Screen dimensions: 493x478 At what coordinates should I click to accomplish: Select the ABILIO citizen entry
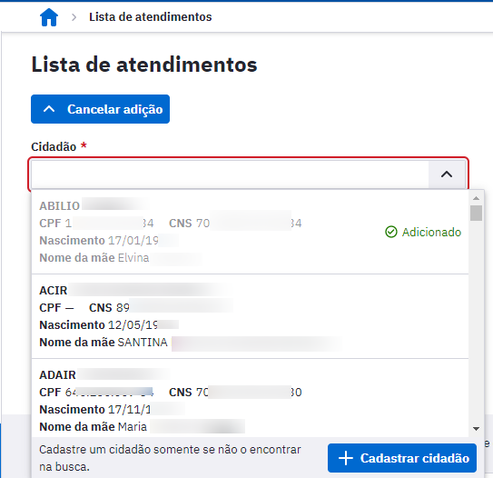click(250, 232)
